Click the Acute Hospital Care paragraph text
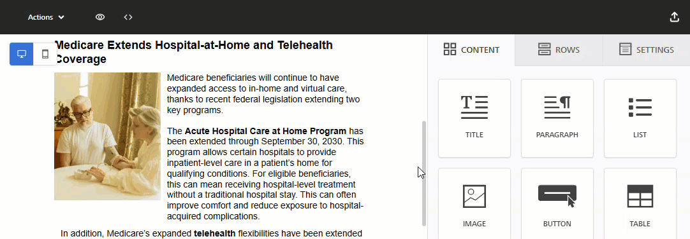The width and height of the screenshot is (690, 239). click(265, 174)
